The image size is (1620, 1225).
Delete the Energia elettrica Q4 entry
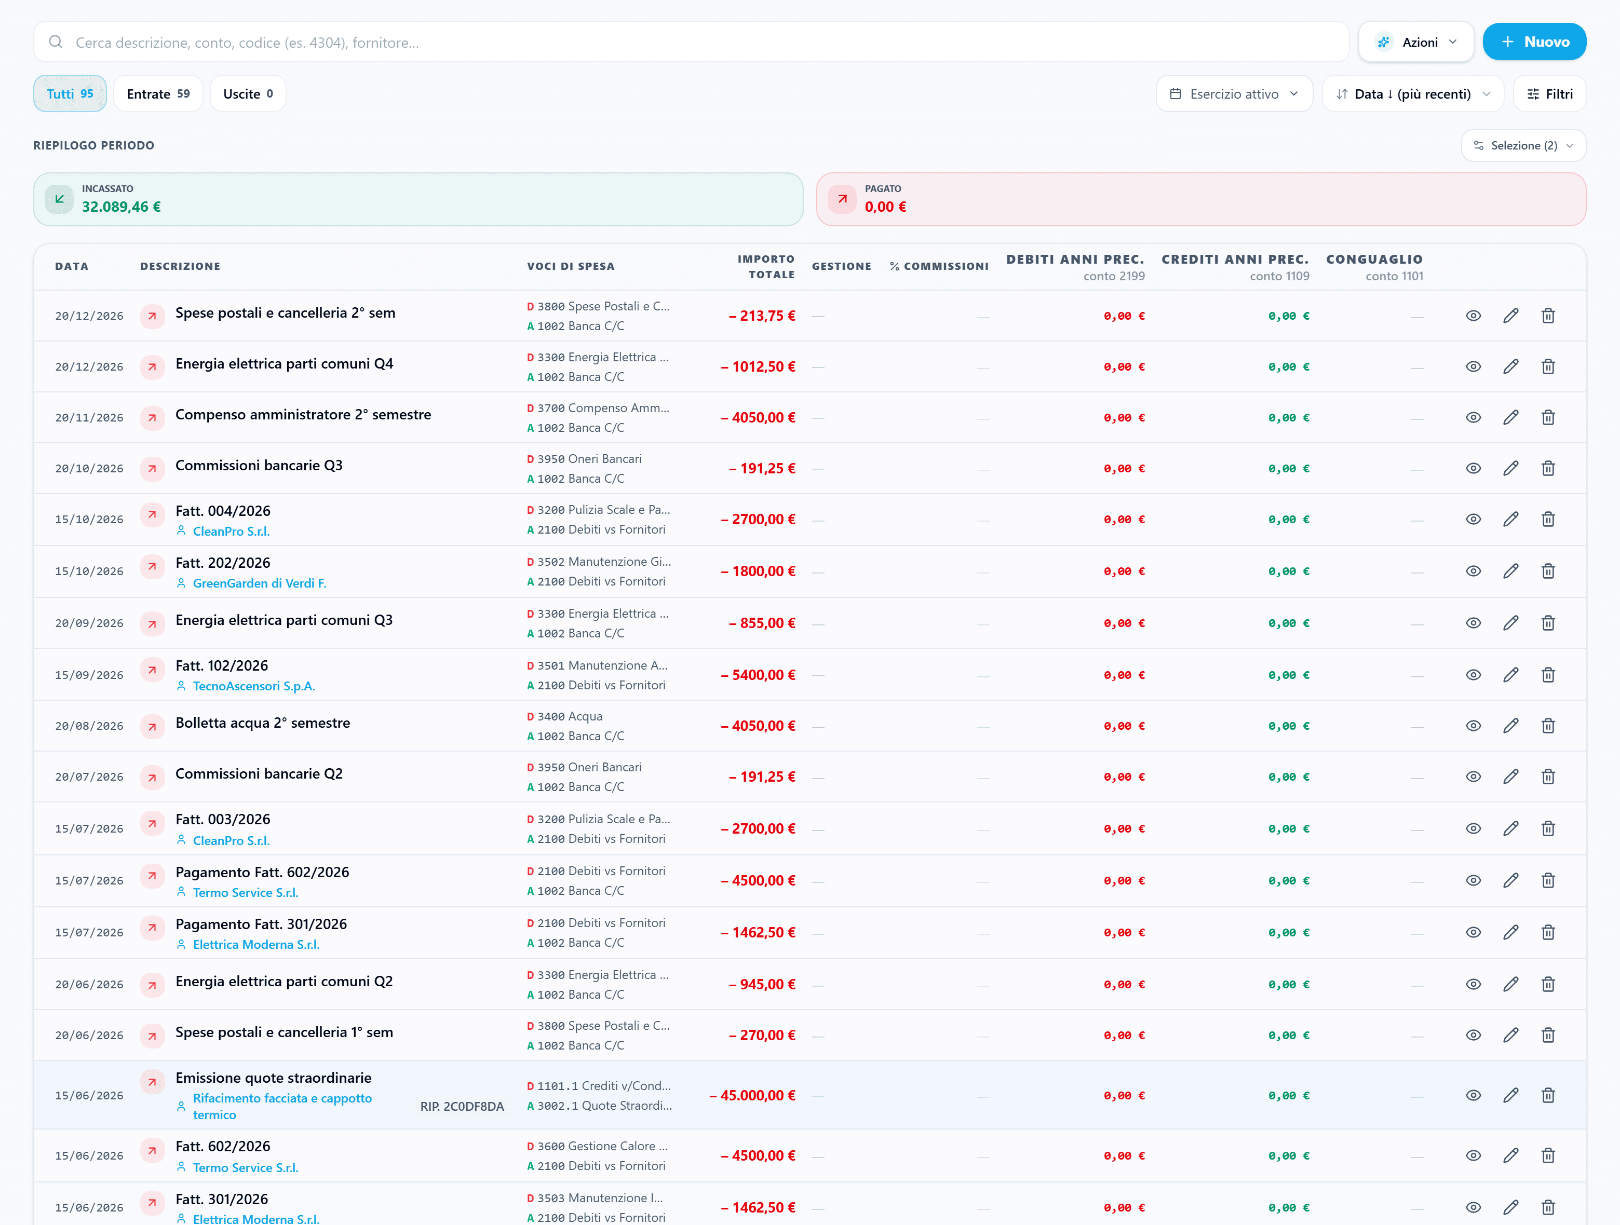(1547, 366)
